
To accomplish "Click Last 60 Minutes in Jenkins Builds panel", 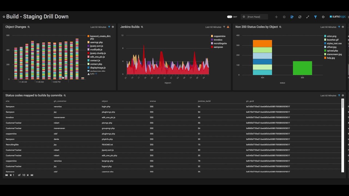I will (213, 27).
